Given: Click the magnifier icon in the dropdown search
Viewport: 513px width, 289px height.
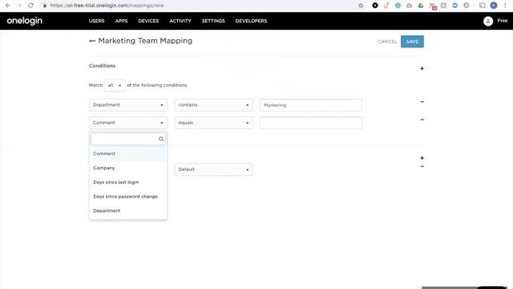Looking at the screenshot, I should click(x=161, y=139).
